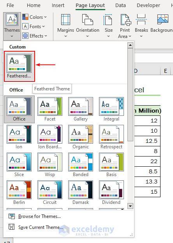
Task: Select column E header
Action: click(x=166, y=71)
